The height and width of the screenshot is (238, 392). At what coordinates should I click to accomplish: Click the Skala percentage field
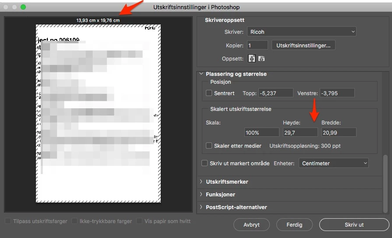pos(261,132)
